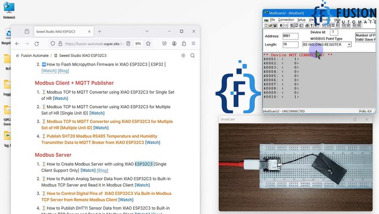Bookmark this page with the star

coord(148,43)
